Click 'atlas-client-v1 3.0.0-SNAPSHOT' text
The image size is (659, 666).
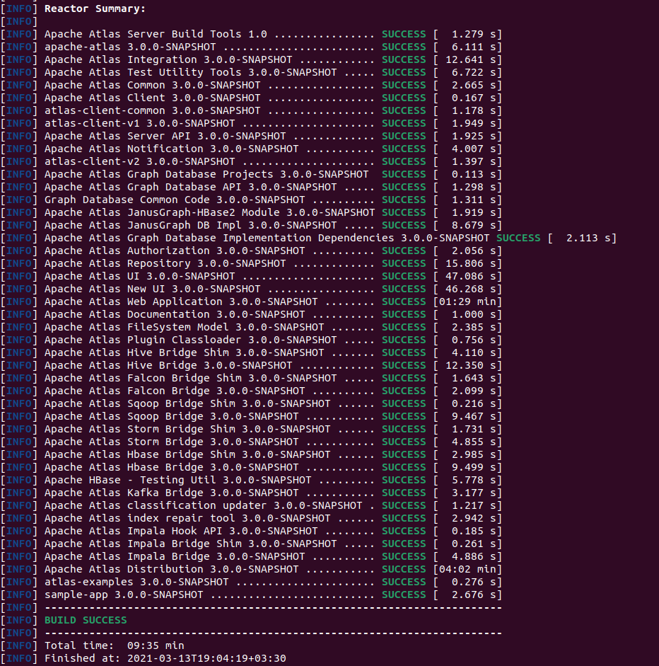139,123
